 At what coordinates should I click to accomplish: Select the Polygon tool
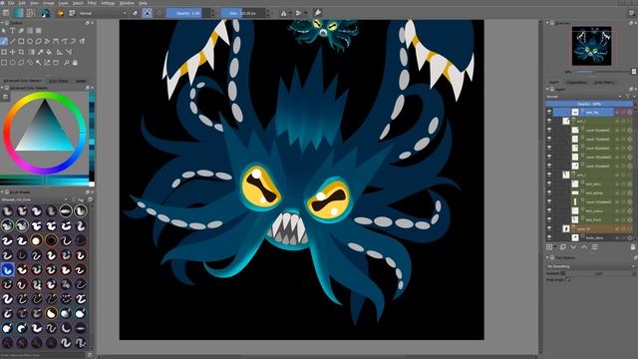(x=38, y=41)
